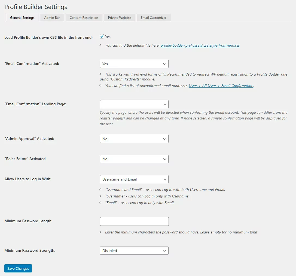The height and width of the screenshot is (276, 296).
Task: Click the 'Leave empty for no minimum limit' hint
Action: (x=229, y=232)
